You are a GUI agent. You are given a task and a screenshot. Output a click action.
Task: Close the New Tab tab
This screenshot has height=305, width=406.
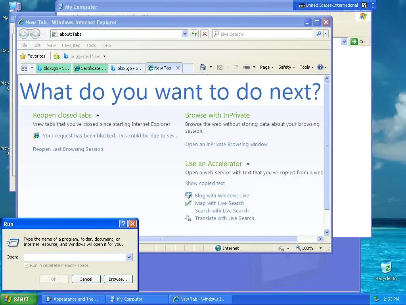(178, 68)
